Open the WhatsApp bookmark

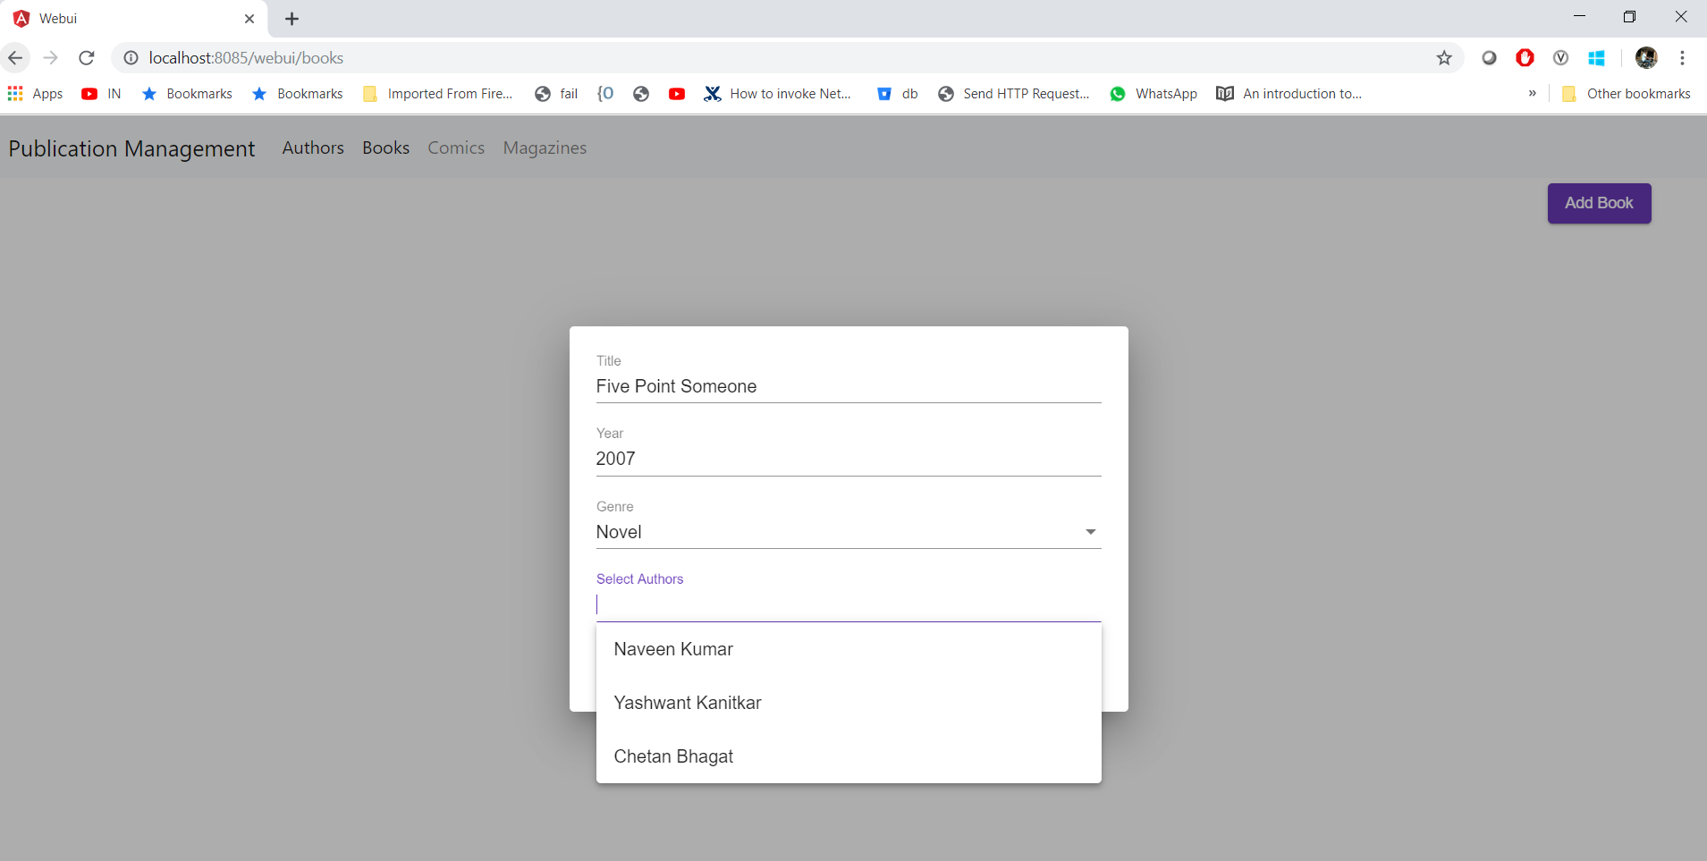1153,94
